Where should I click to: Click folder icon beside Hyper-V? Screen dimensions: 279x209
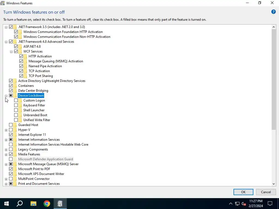pos(15,130)
